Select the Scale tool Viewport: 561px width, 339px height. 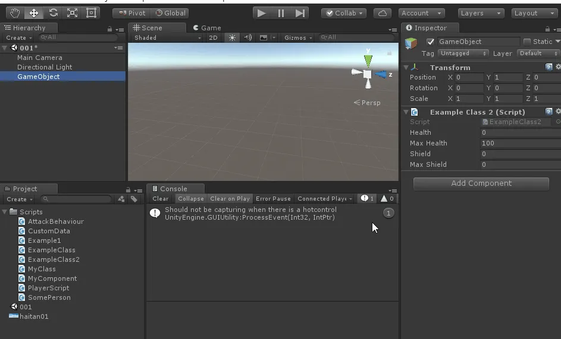click(72, 13)
